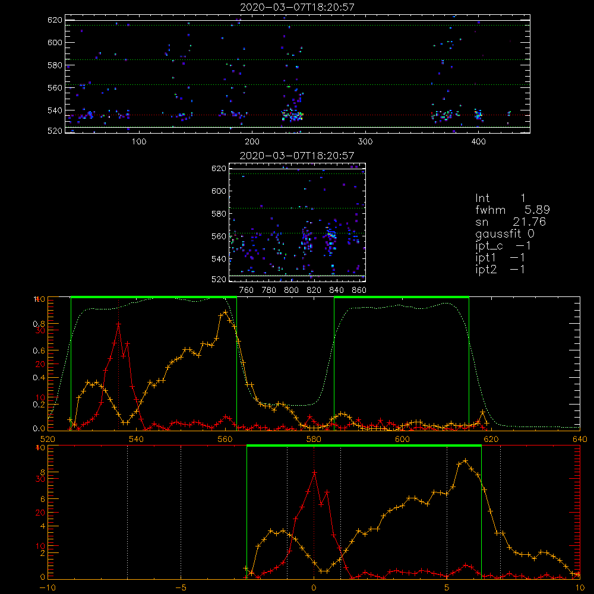Click the thick green bar atop the bottom plot
This screenshot has height=594, width=594.
pyautogui.click(x=364, y=446)
